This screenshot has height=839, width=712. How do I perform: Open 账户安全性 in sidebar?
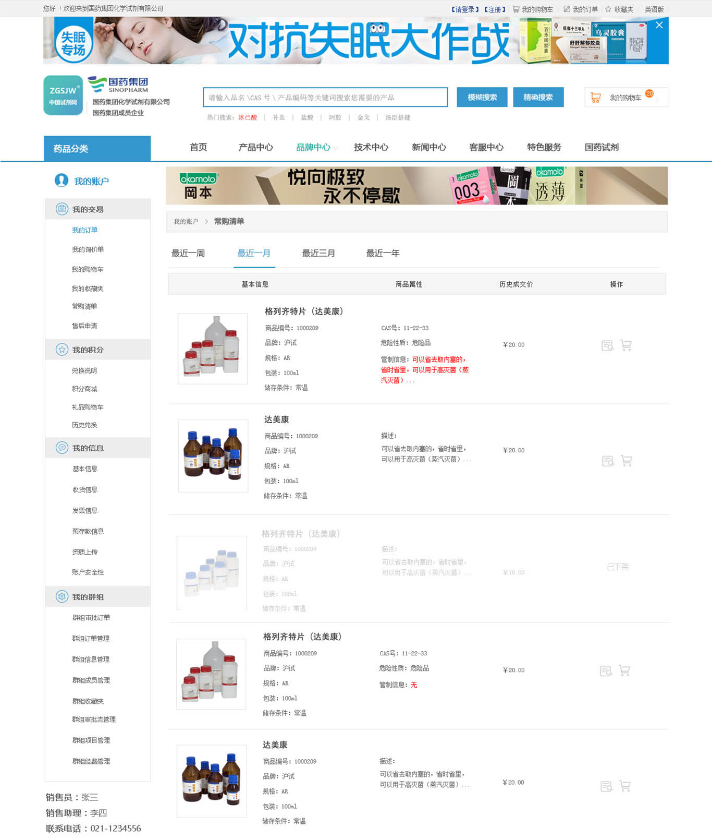(x=88, y=572)
